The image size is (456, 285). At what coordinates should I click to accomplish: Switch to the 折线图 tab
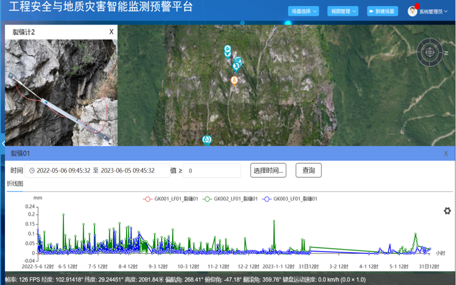(x=15, y=184)
